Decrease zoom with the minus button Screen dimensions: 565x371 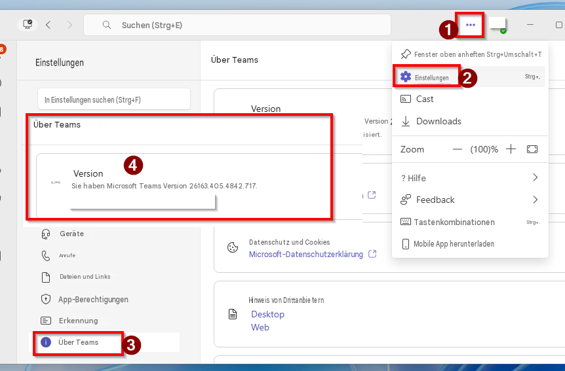pos(458,149)
